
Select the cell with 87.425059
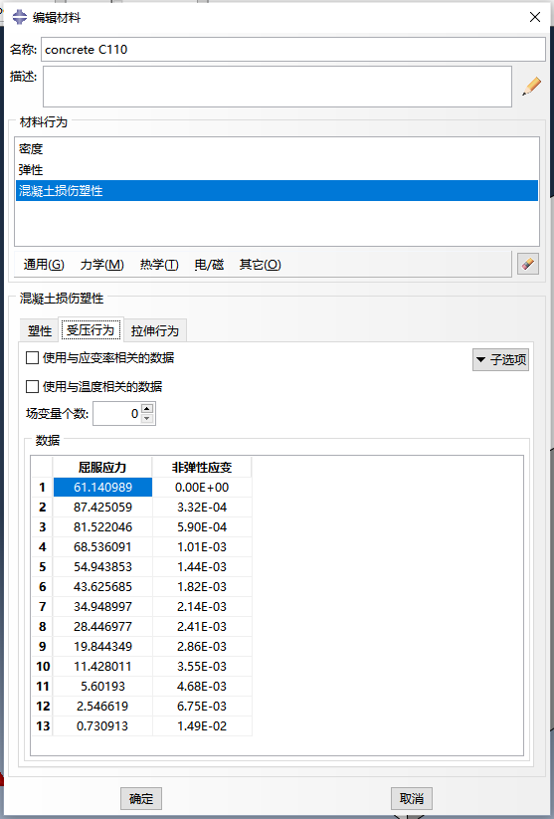102,508
